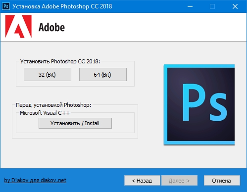This screenshot has height=192, width=247.
Task: Go back with the < Назад button
Action: pyautogui.click(x=142, y=181)
